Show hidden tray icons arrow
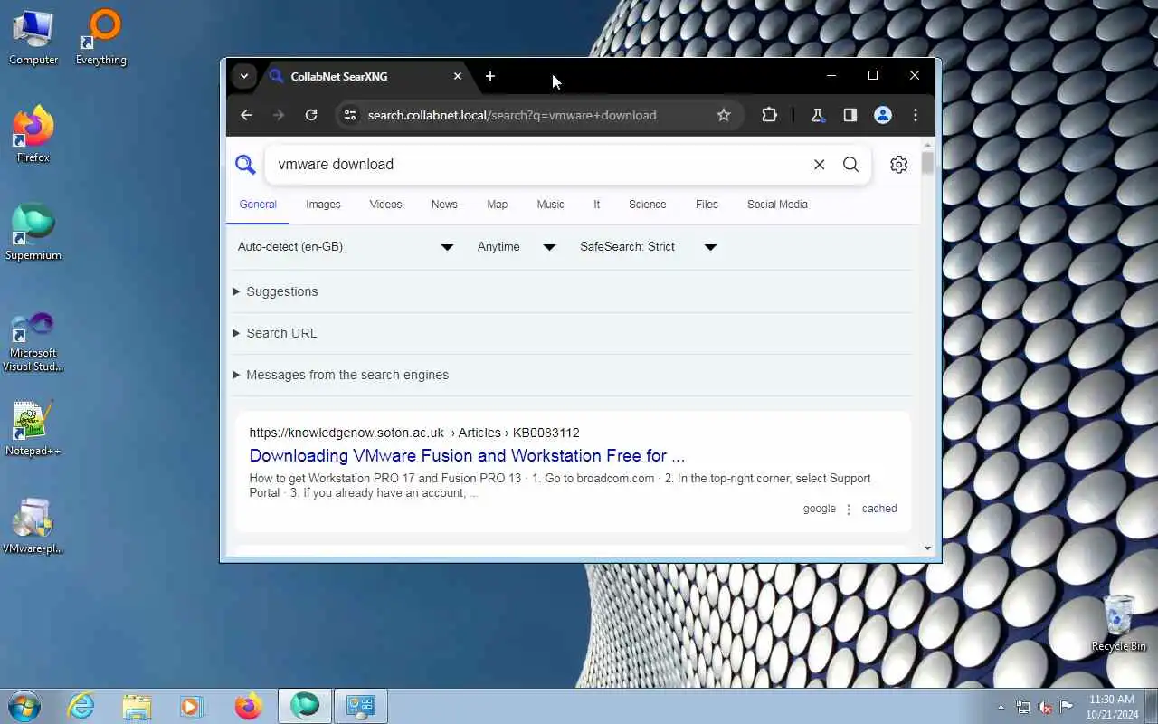Screen dimensions: 1158x724 (1001, 707)
